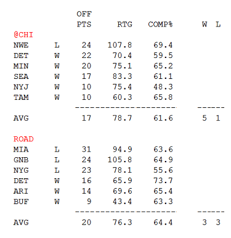This screenshot has height=238, width=231.
Task: Click the ARI team row label
Action: click(21, 191)
